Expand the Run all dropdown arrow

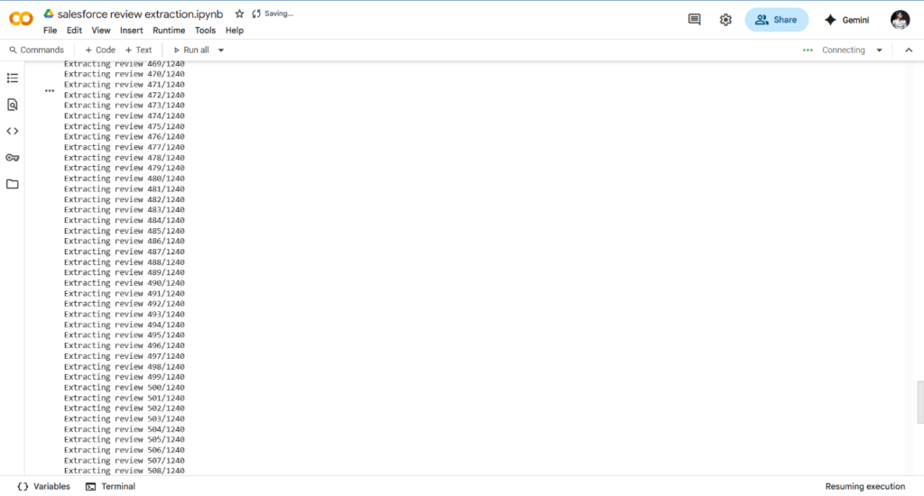point(221,51)
